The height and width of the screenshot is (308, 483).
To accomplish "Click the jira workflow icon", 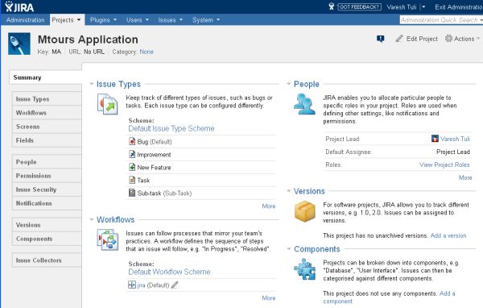I will click(132, 285).
